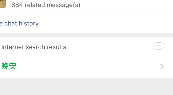Click the word "results" in section header

56,47
